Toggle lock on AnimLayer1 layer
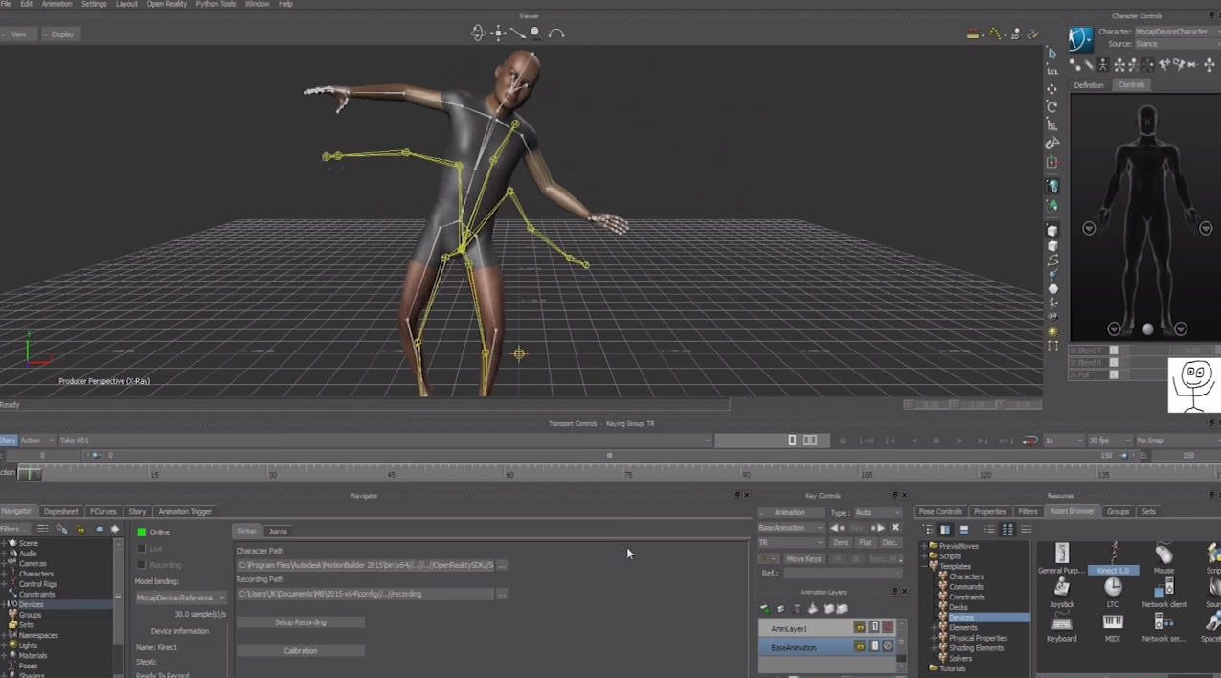 click(859, 627)
